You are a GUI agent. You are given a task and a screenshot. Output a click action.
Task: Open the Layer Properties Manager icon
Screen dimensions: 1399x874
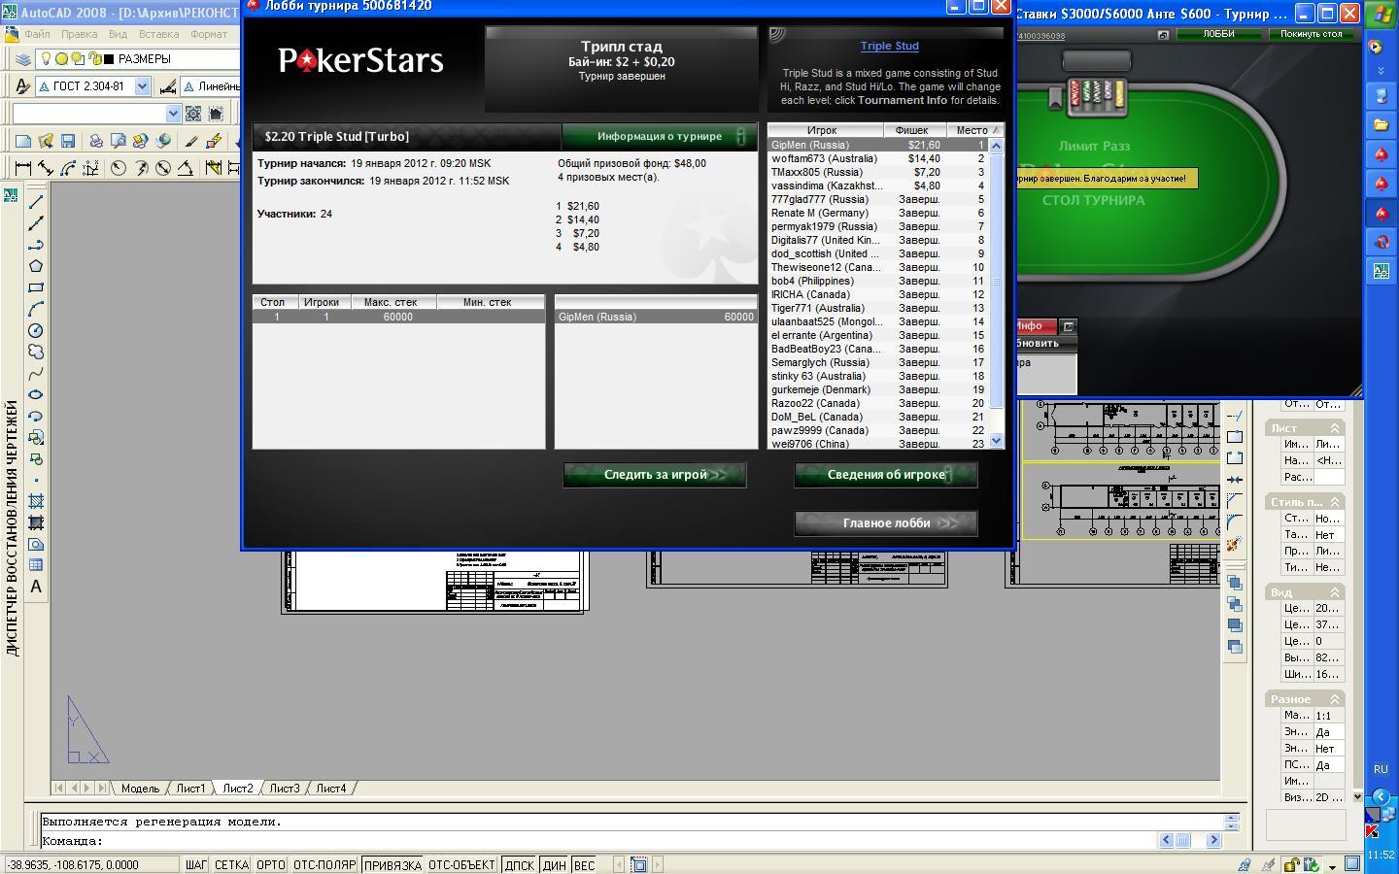23,59
